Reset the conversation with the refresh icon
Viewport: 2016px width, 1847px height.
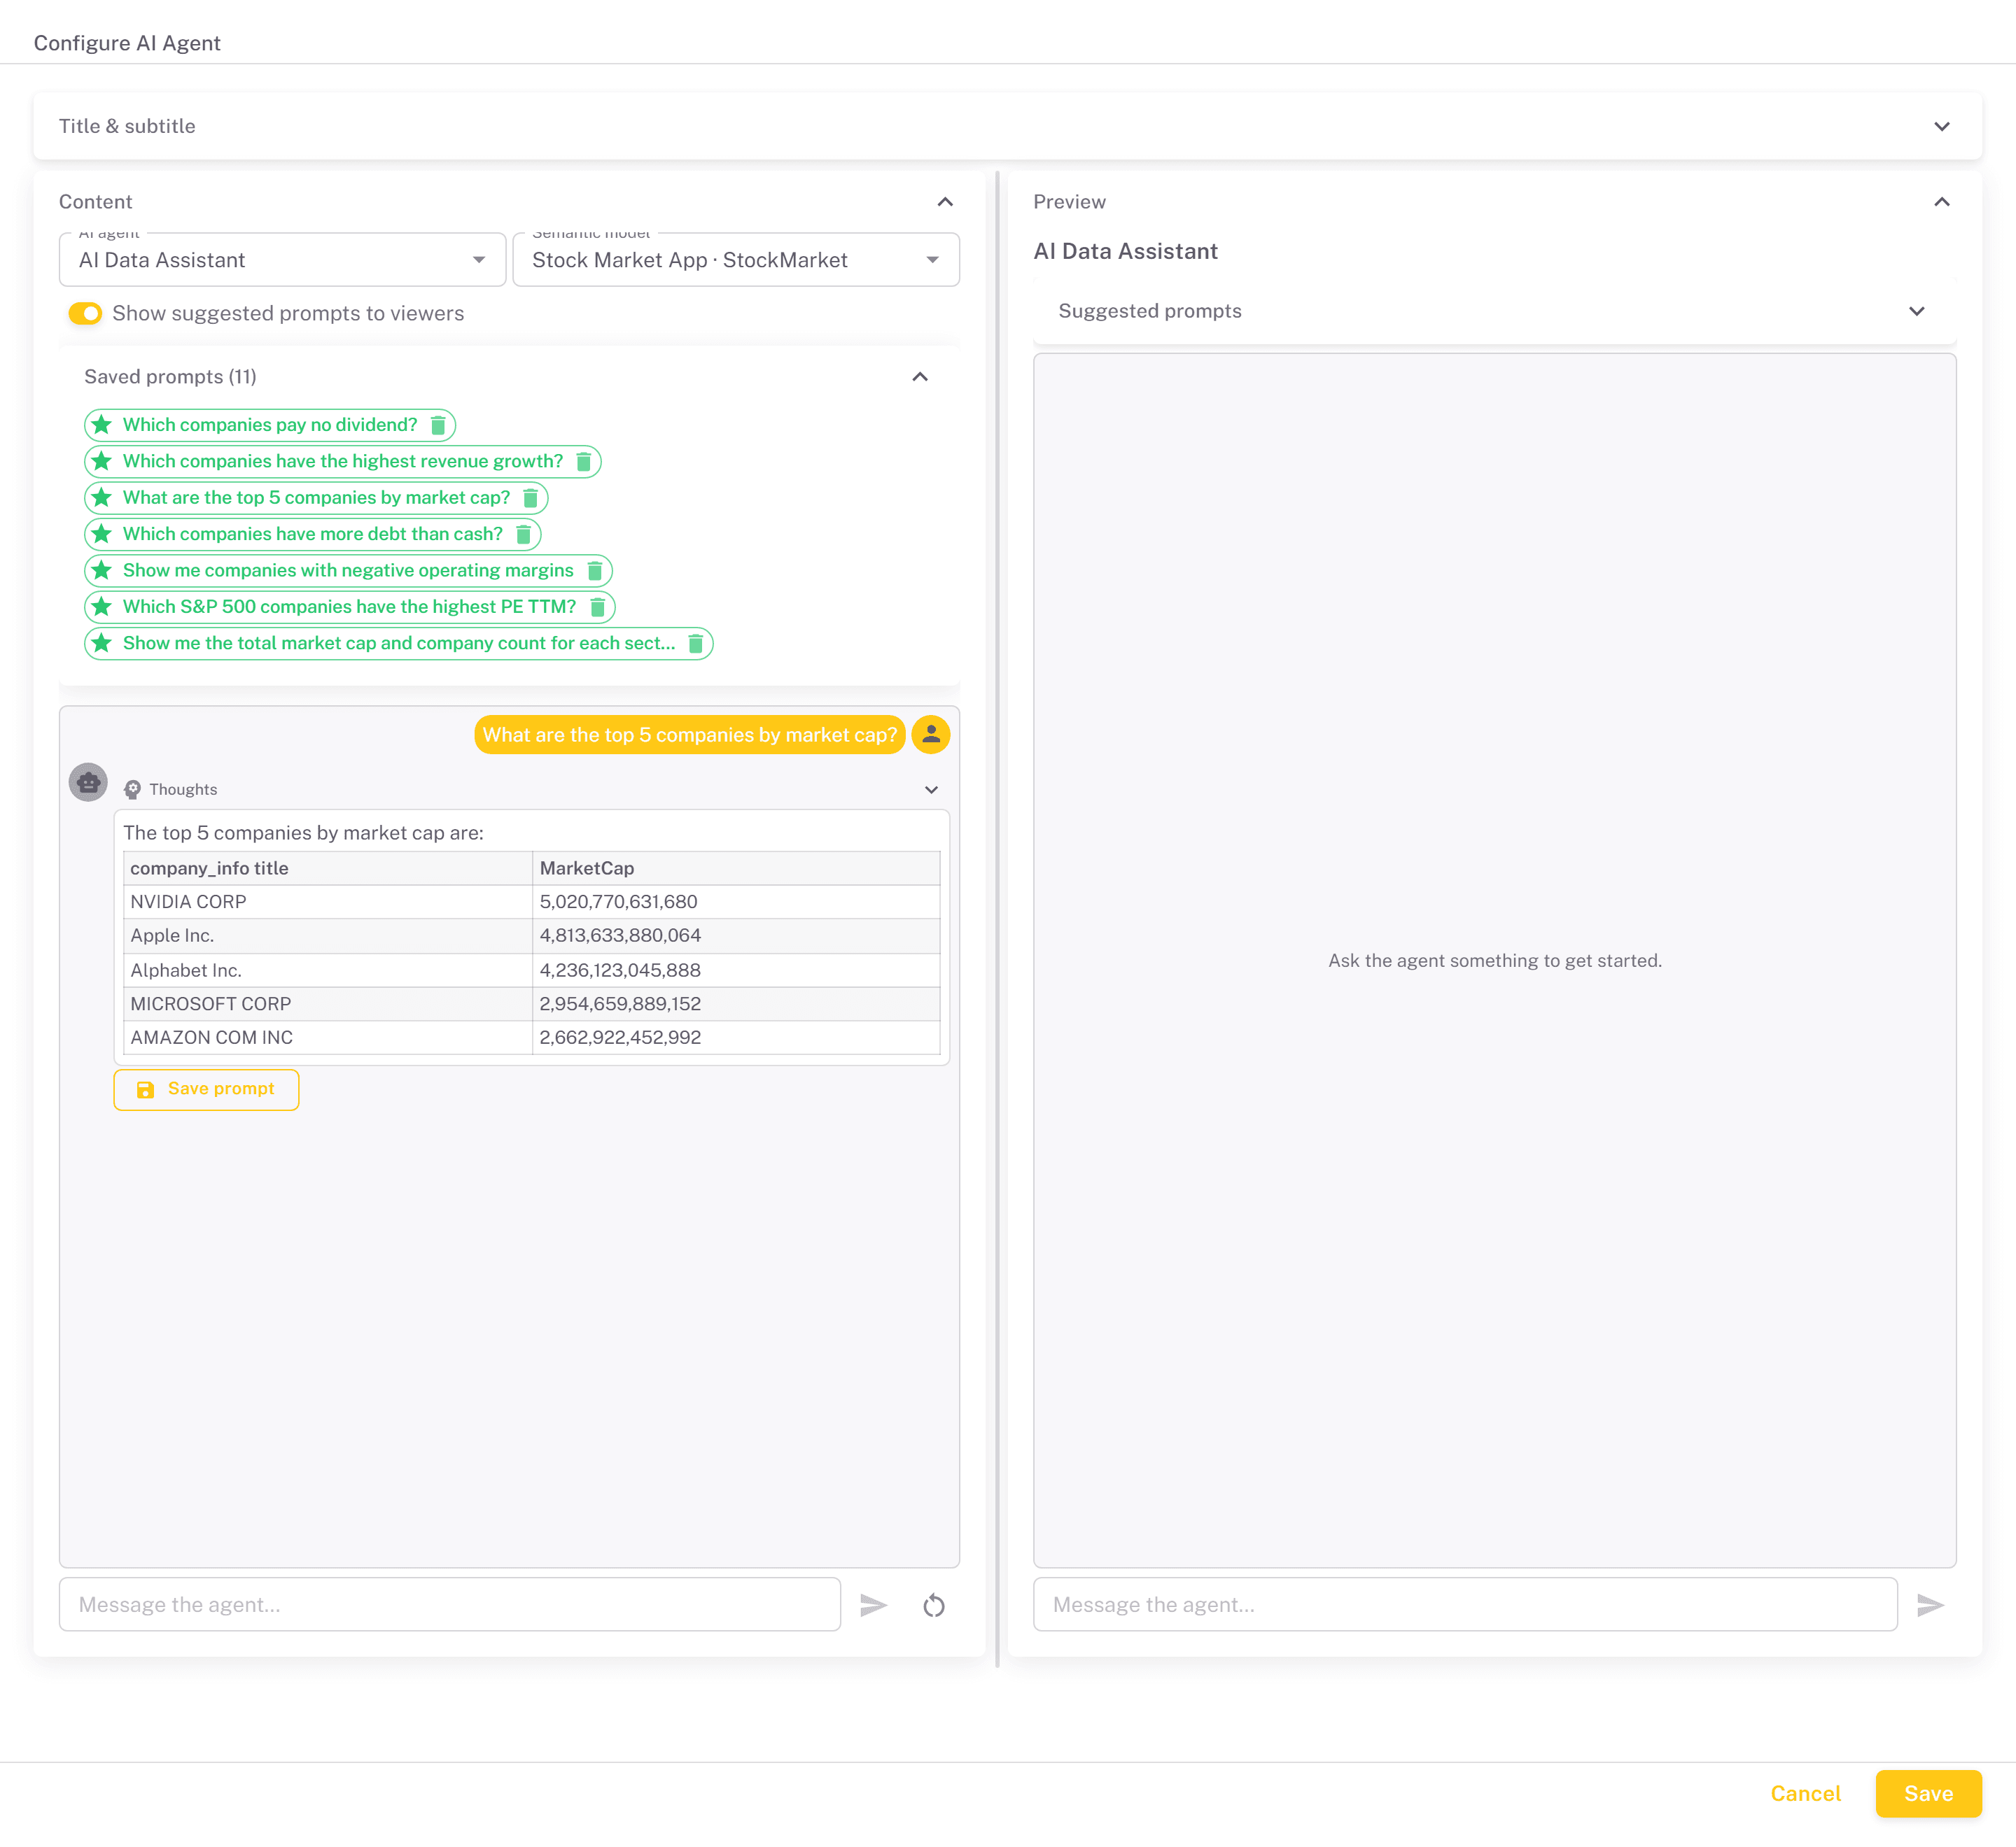click(x=934, y=1605)
